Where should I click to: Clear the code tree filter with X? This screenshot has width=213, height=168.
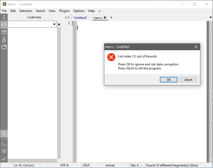[59, 24]
